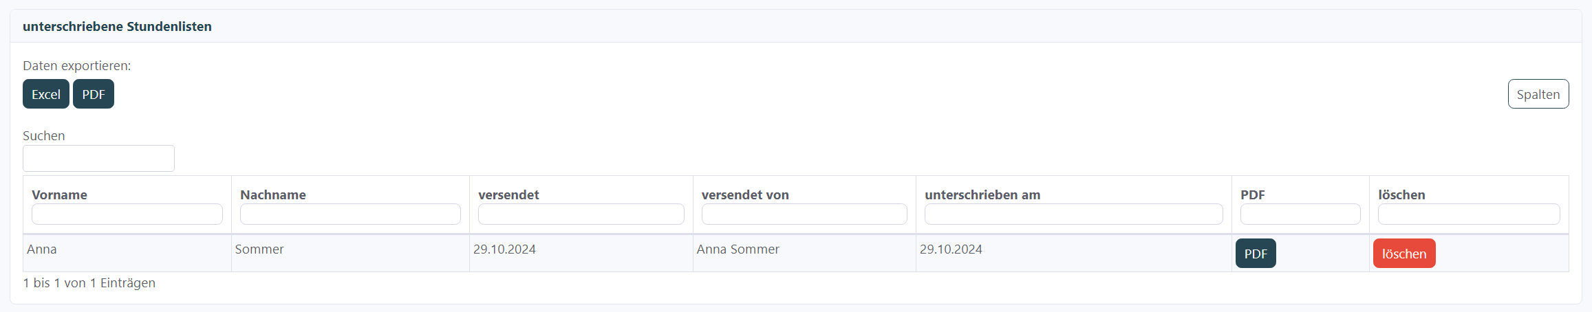Focus the Vorname column filter field
Image resolution: width=1592 pixels, height=312 pixels.
click(127, 214)
